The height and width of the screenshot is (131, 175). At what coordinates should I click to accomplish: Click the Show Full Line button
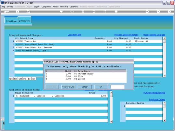[68, 87]
